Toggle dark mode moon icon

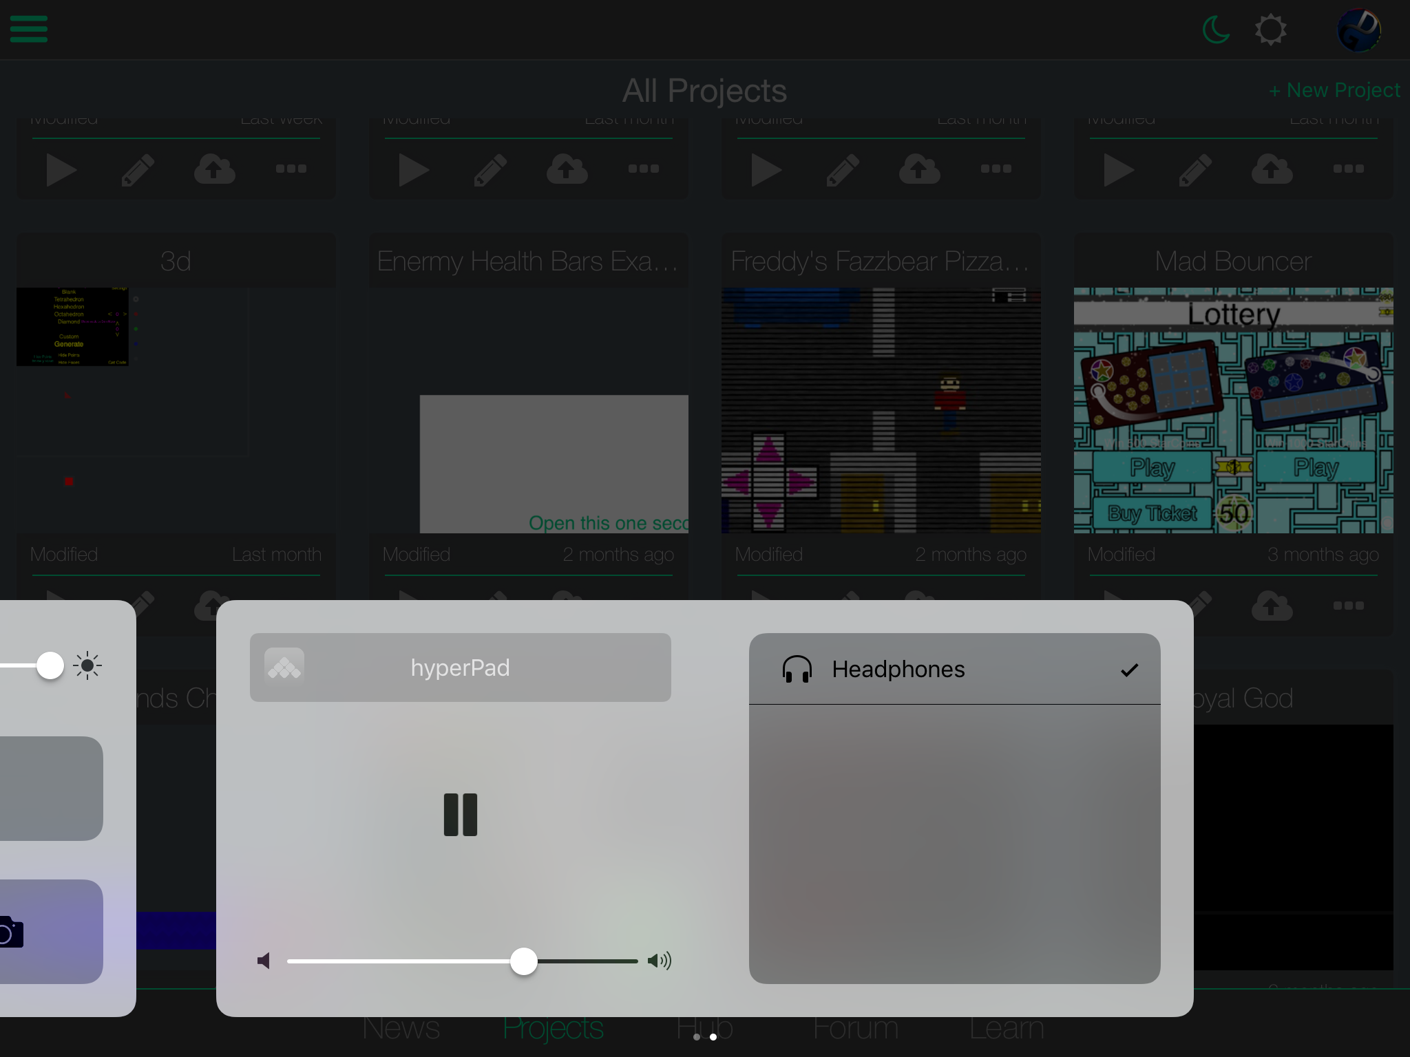click(1216, 30)
